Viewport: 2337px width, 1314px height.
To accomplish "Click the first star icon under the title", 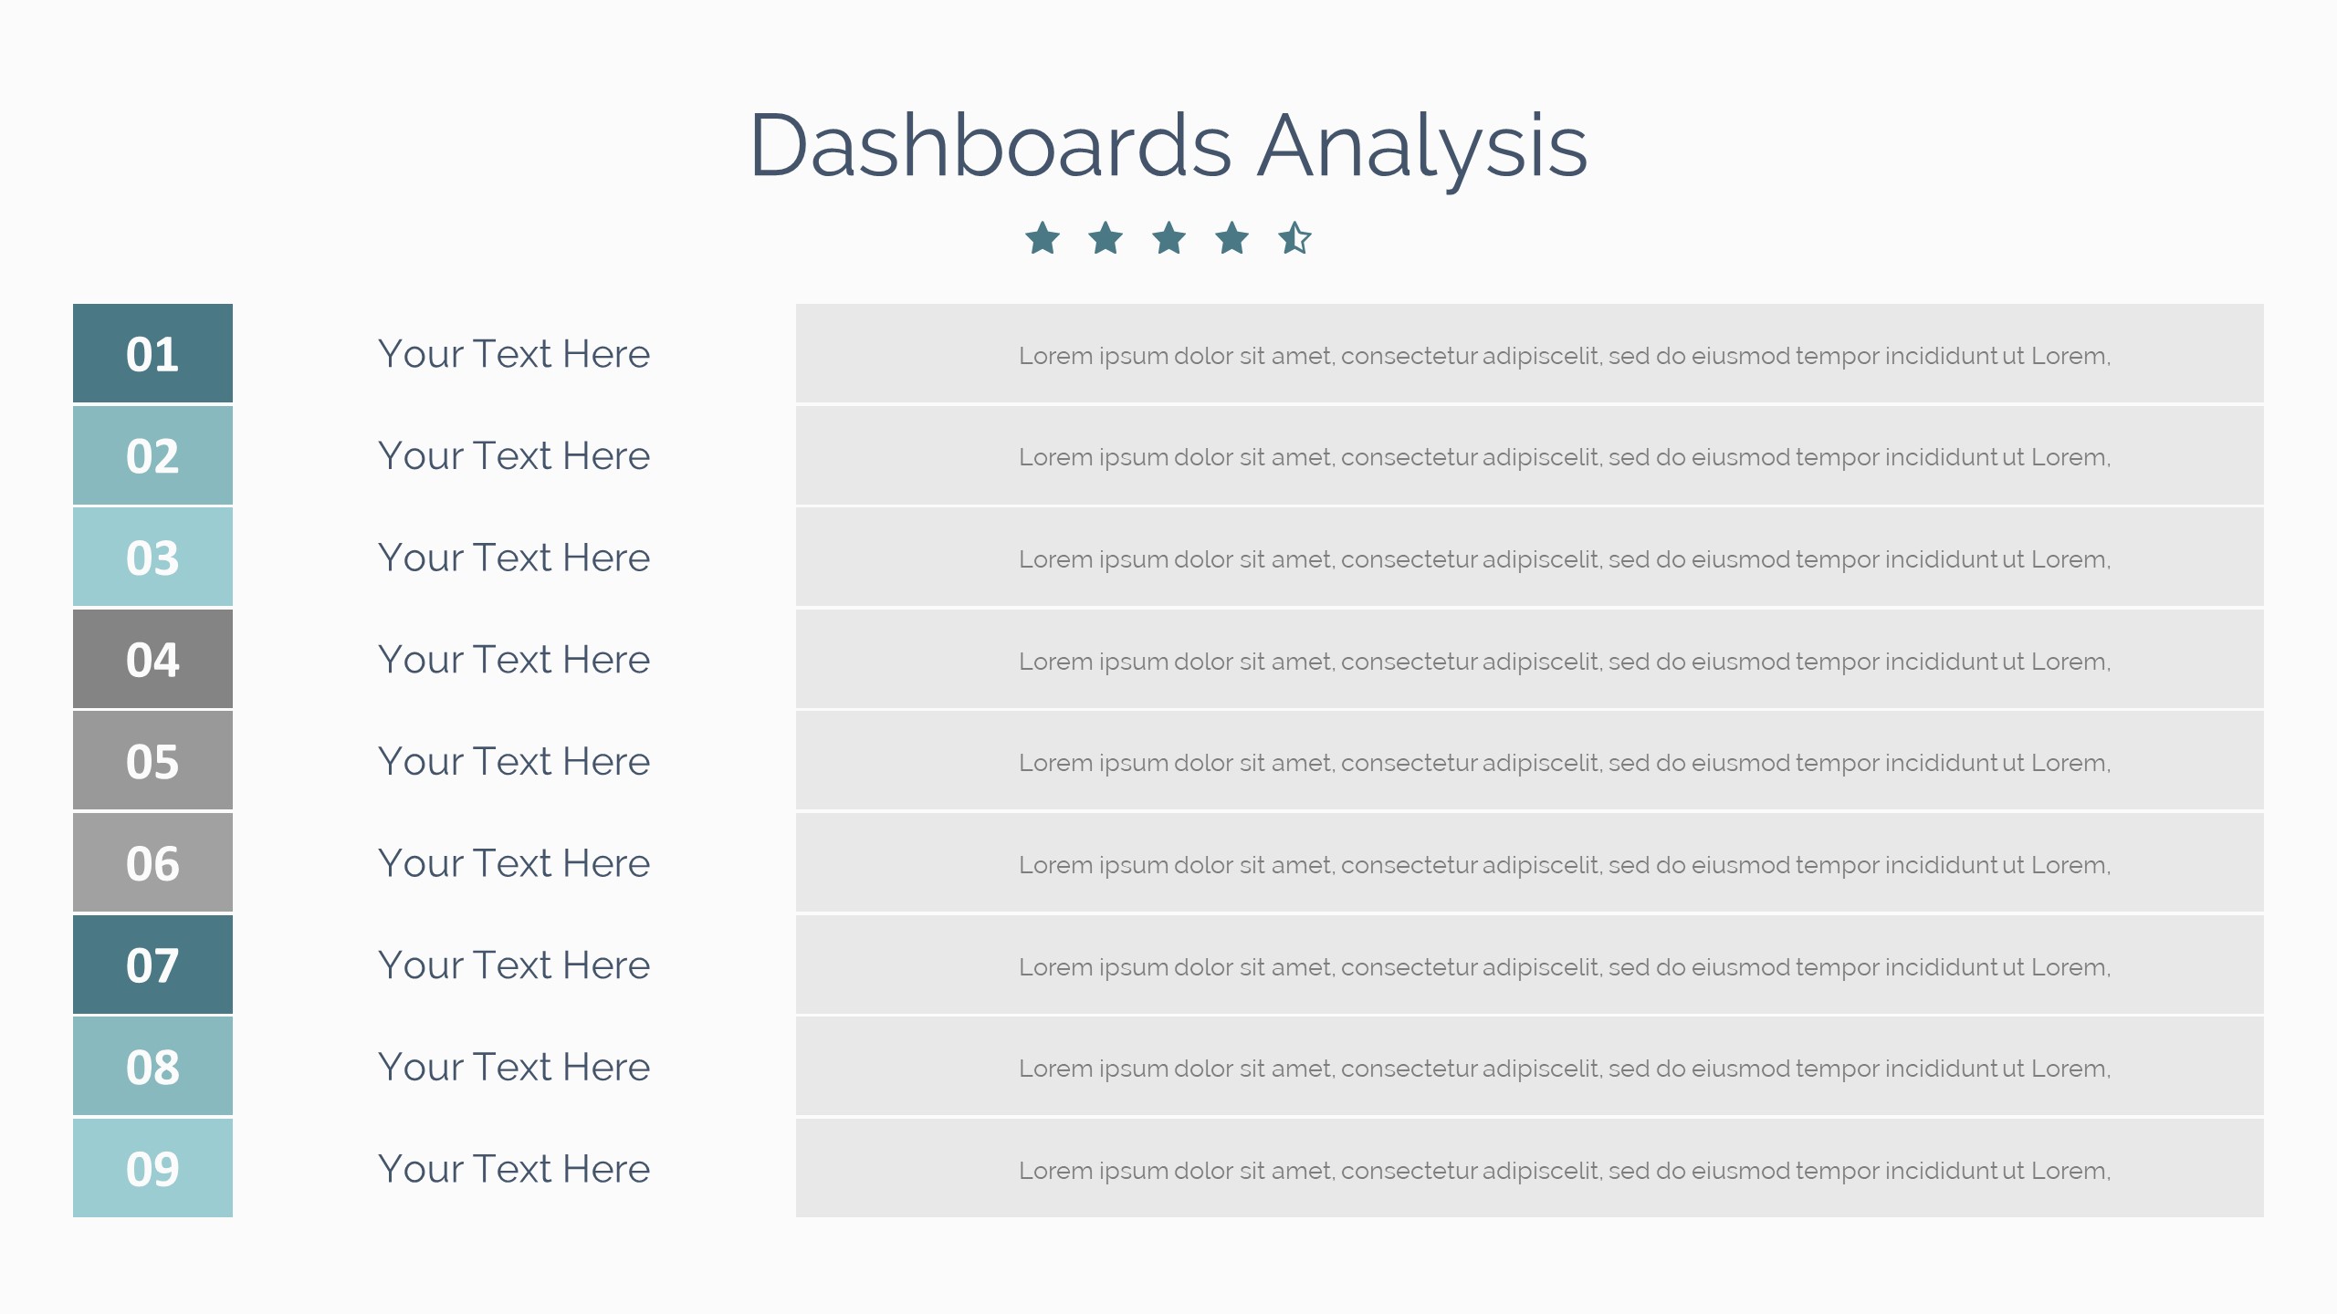I will pyautogui.click(x=1043, y=239).
